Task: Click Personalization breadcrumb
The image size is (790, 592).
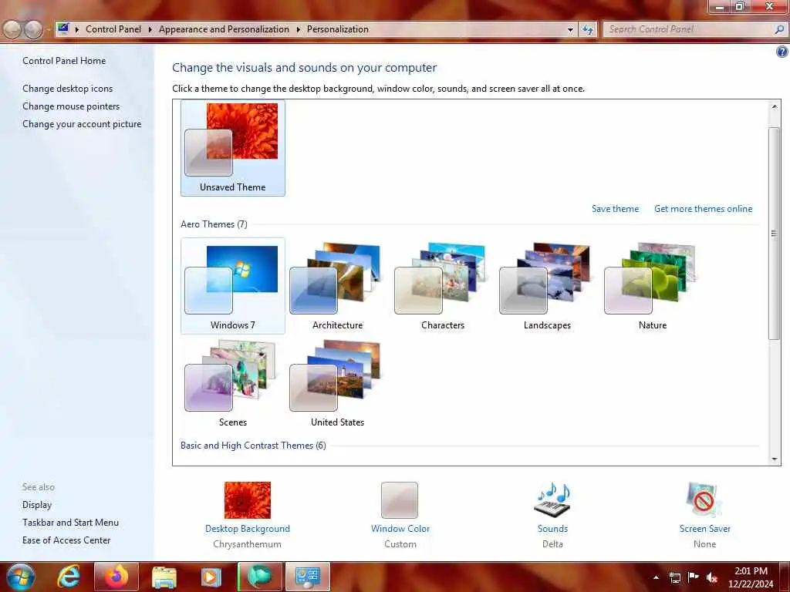Action: click(338, 29)
